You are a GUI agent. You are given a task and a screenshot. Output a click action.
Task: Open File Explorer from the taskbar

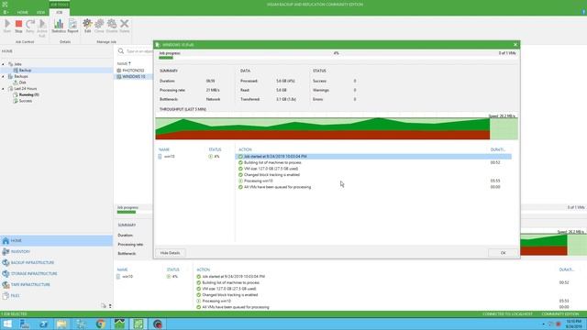click(61, 324)
